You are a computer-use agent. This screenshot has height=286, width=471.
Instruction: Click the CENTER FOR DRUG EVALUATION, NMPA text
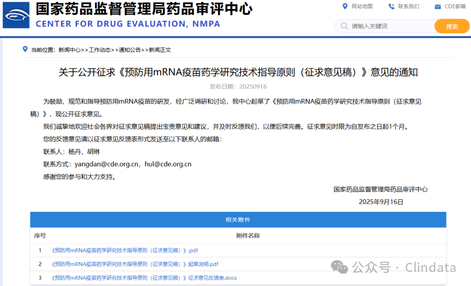coord(128,24)
